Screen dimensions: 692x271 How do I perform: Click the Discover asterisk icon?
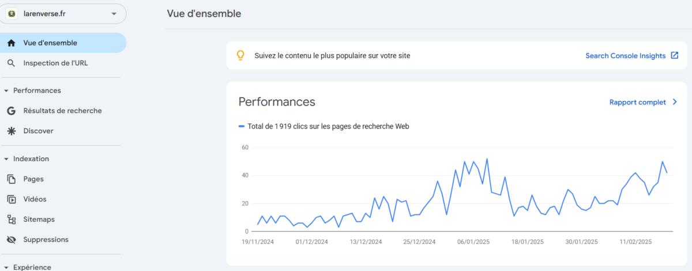pos(11,131)
